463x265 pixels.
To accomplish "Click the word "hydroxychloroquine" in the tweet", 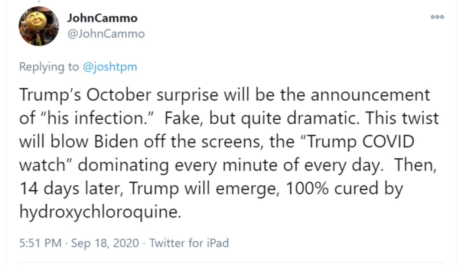I will click(99, 212).
